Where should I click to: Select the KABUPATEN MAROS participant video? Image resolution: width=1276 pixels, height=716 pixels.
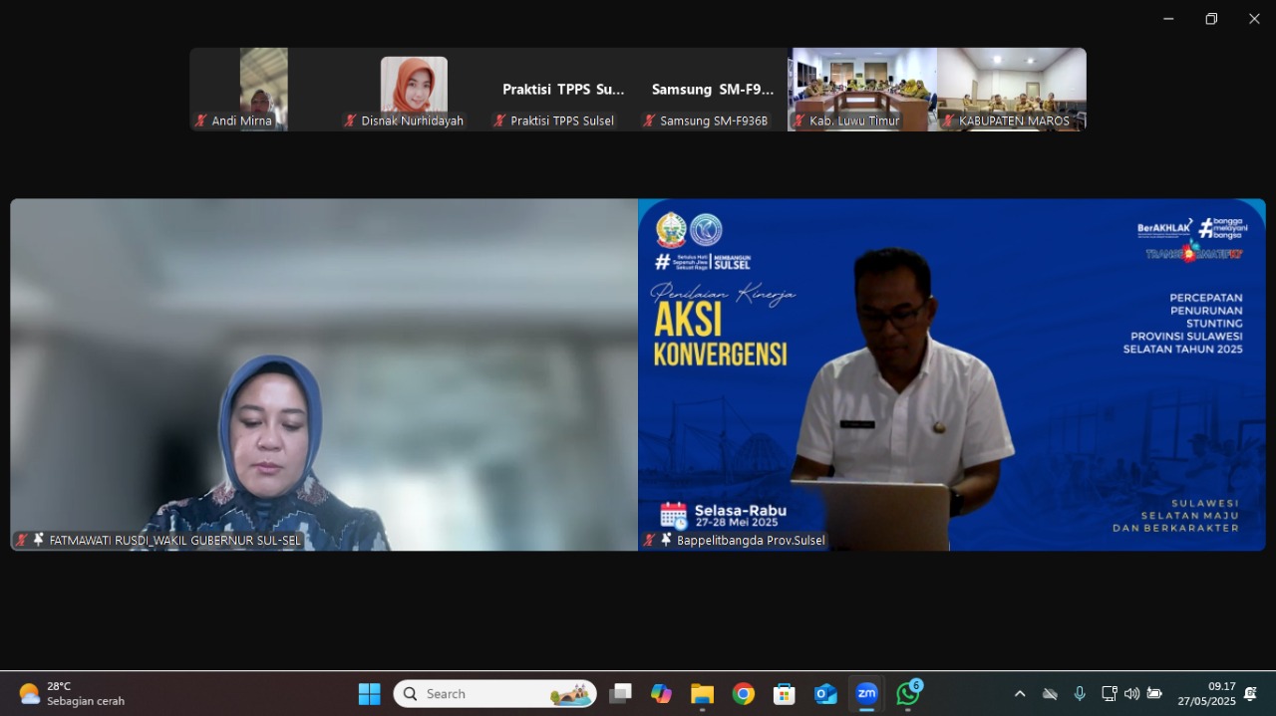click(x=1011, y=89)
